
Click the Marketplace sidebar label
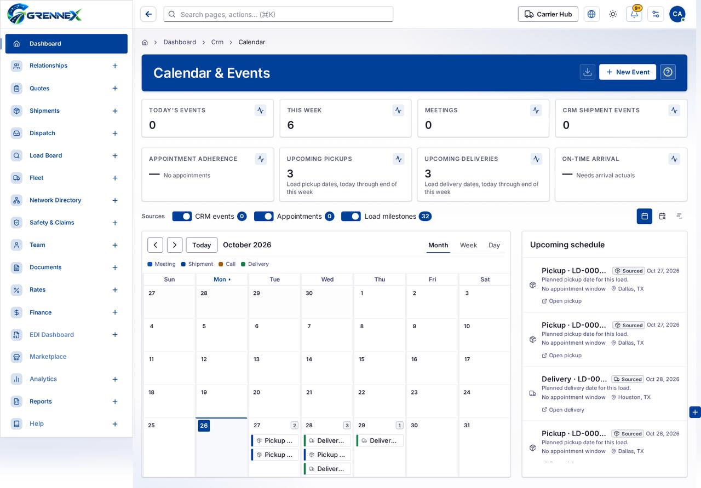tap(48, 357)
